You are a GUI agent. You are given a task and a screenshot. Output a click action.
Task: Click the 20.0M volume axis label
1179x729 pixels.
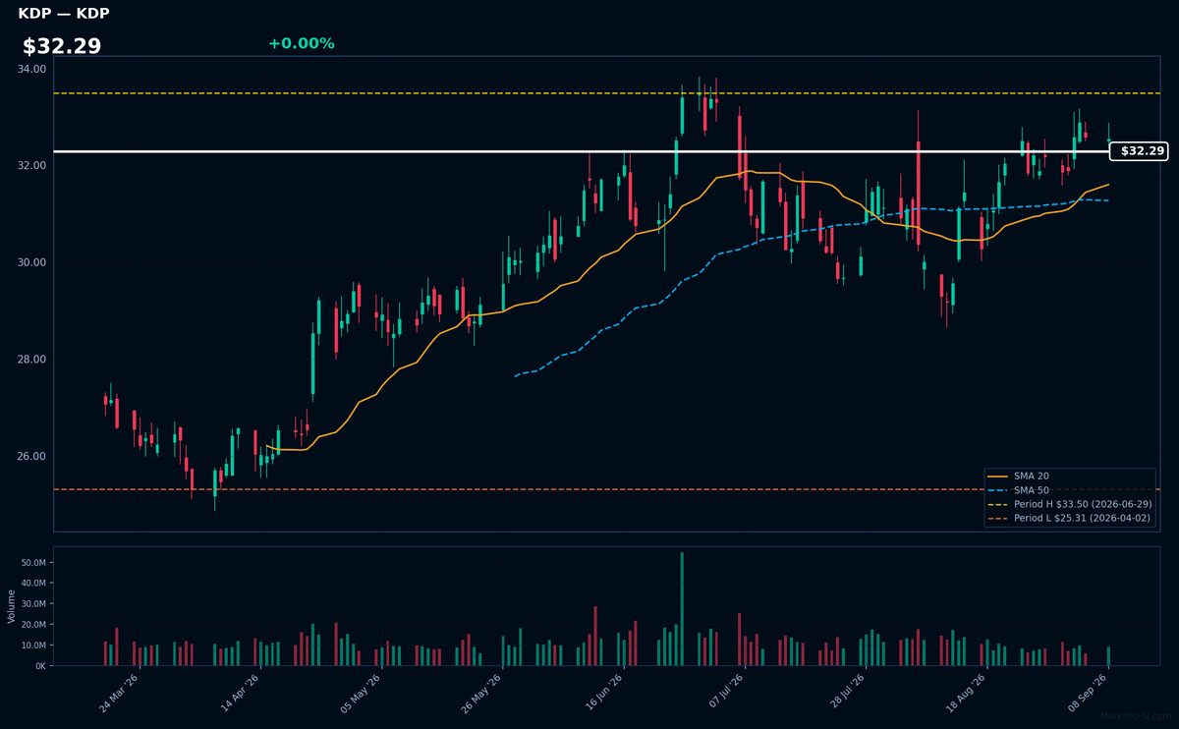[x=33, y=625]
